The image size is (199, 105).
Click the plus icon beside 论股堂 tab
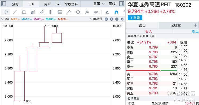click(x=196, y=25)
